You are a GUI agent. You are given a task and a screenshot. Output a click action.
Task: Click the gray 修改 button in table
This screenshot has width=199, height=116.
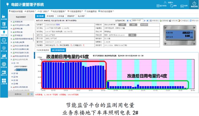[132, 35]
